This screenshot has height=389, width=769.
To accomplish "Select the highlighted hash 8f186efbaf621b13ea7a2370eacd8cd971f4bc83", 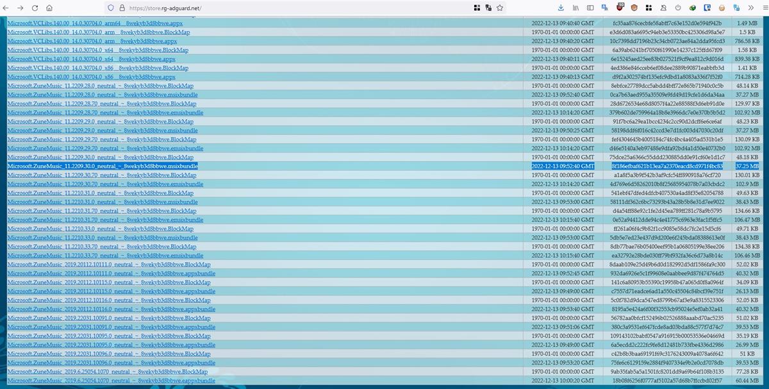I will 667,166.
